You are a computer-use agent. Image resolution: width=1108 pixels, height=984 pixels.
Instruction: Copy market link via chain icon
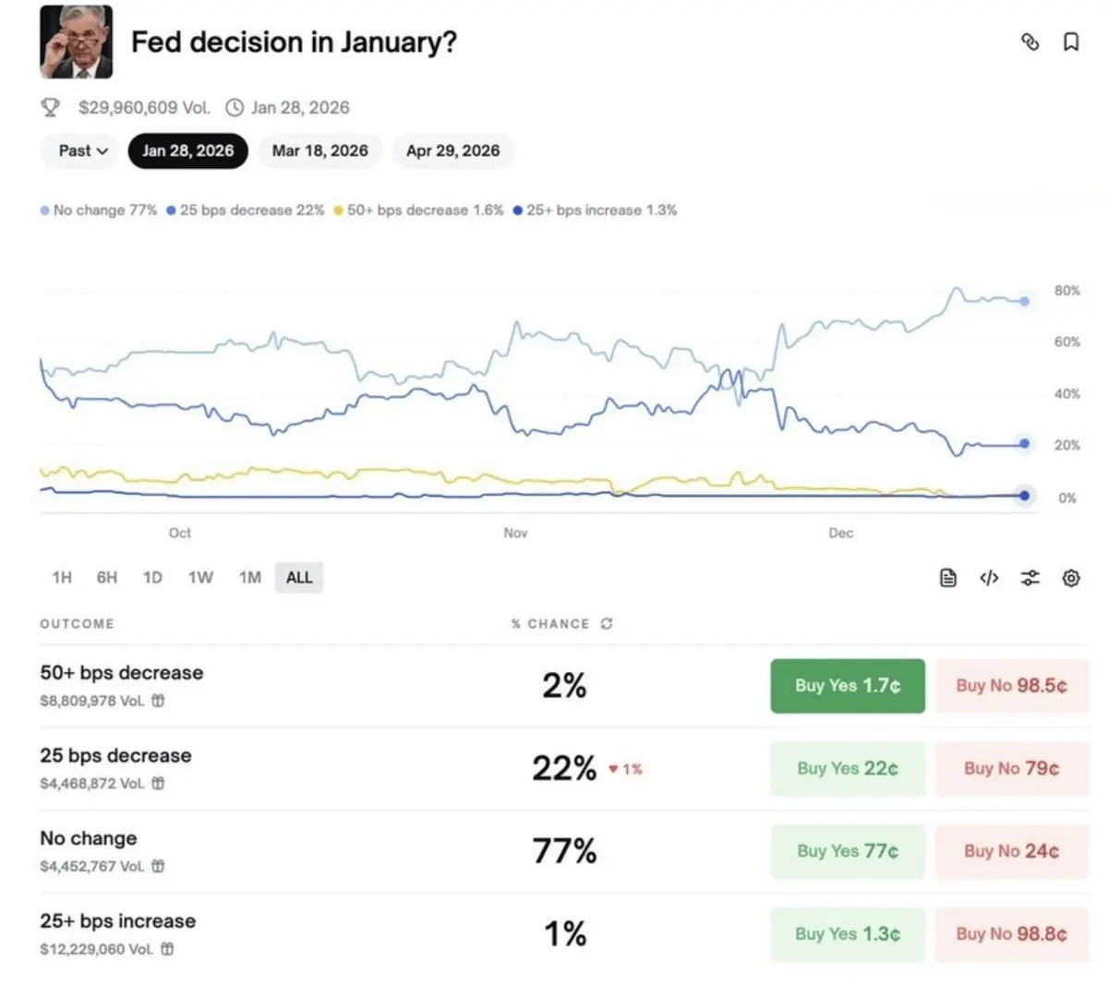click(1030, 42)
